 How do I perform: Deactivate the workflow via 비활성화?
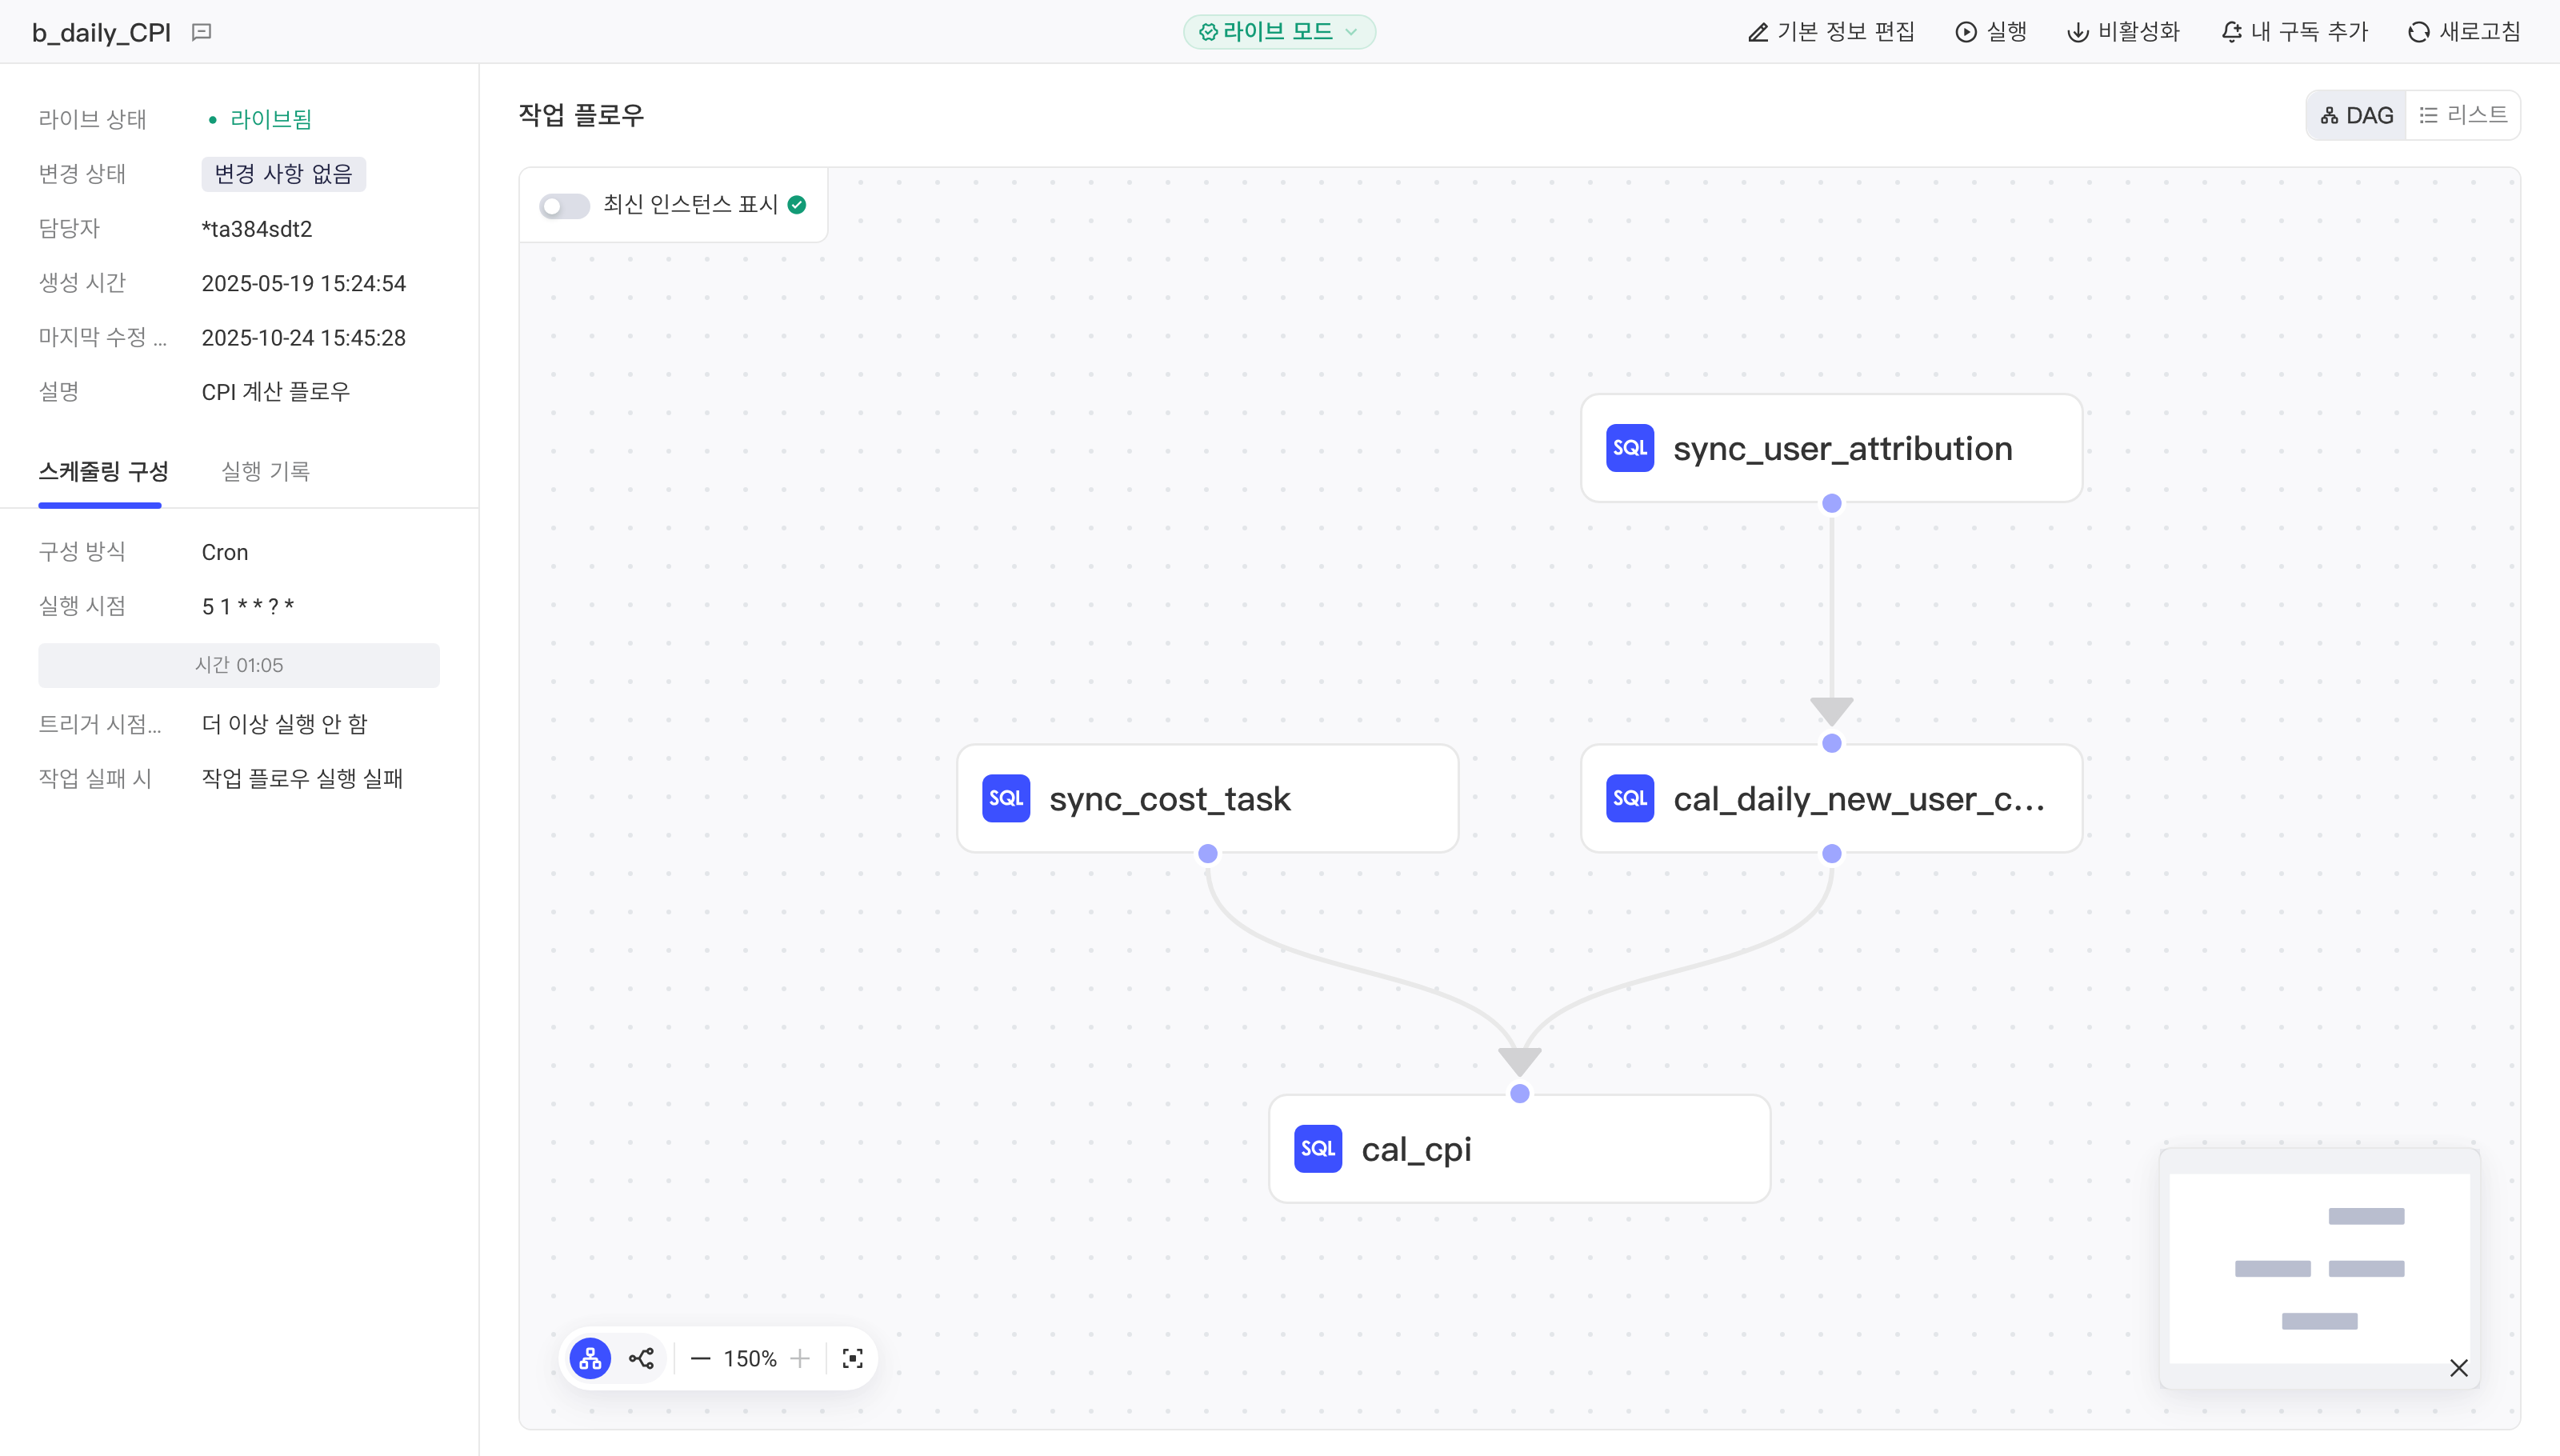coord(2123,32)
